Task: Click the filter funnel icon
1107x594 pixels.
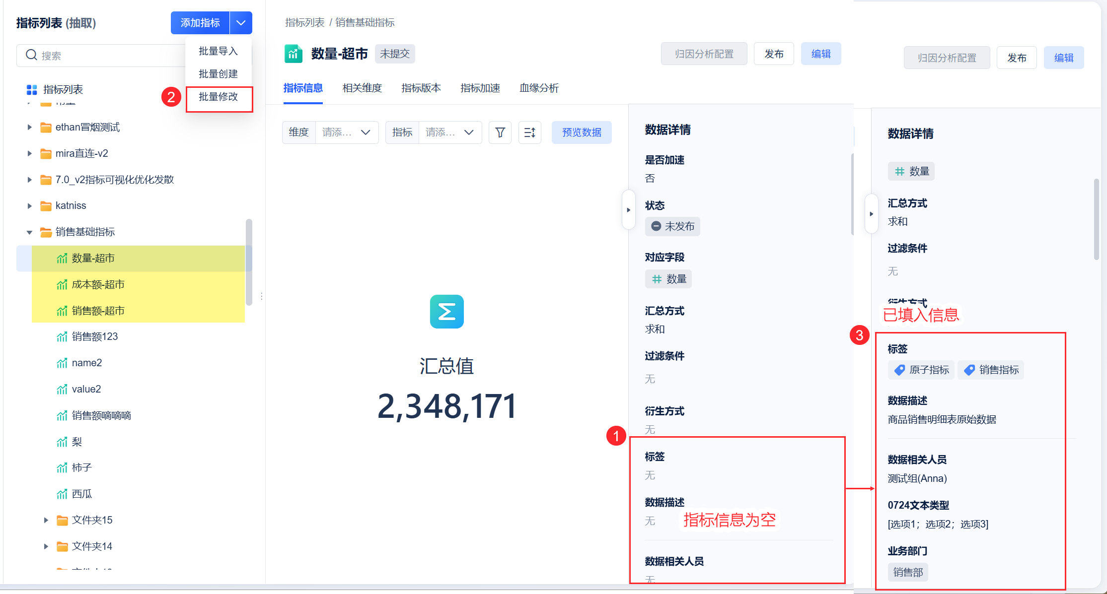Action: pyautogui.click(x=500, y=132)
